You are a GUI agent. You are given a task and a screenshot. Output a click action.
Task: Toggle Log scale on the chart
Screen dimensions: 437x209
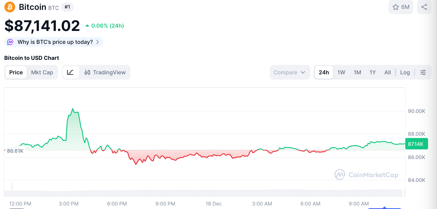(x=405, y=72)
